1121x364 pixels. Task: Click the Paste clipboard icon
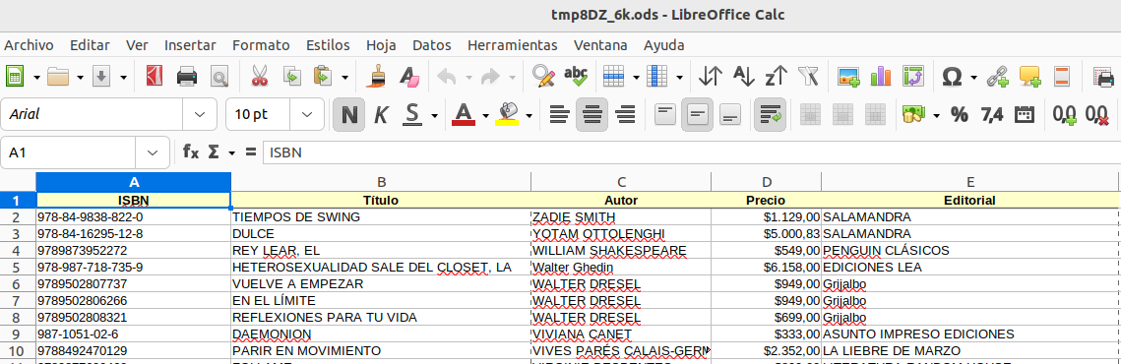323,76
